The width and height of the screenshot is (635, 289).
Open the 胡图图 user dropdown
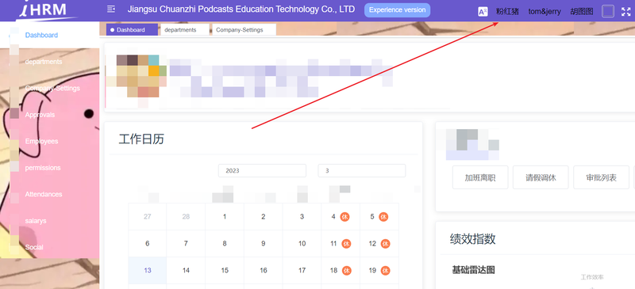coord(582,12)
